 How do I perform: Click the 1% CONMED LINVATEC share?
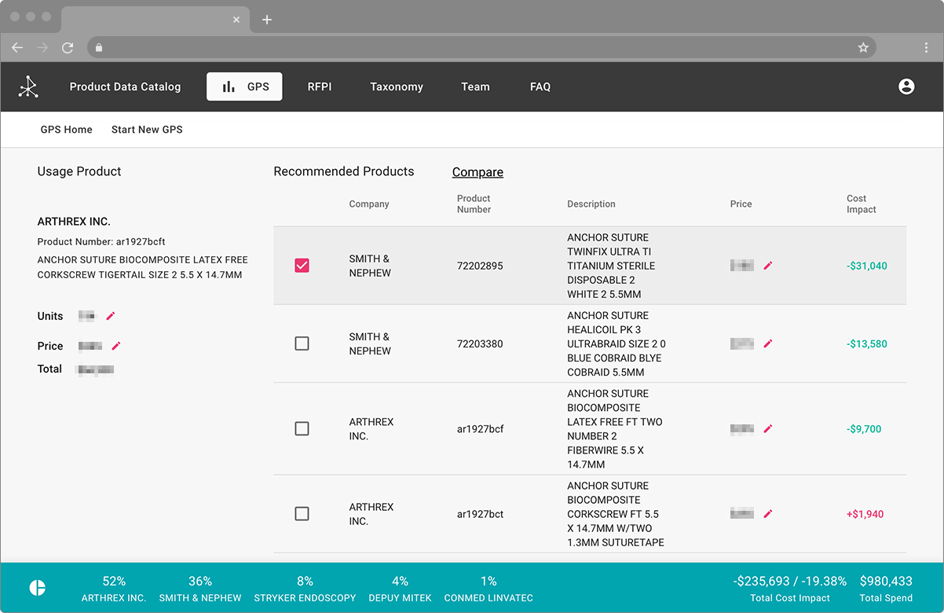click(488, 589)
